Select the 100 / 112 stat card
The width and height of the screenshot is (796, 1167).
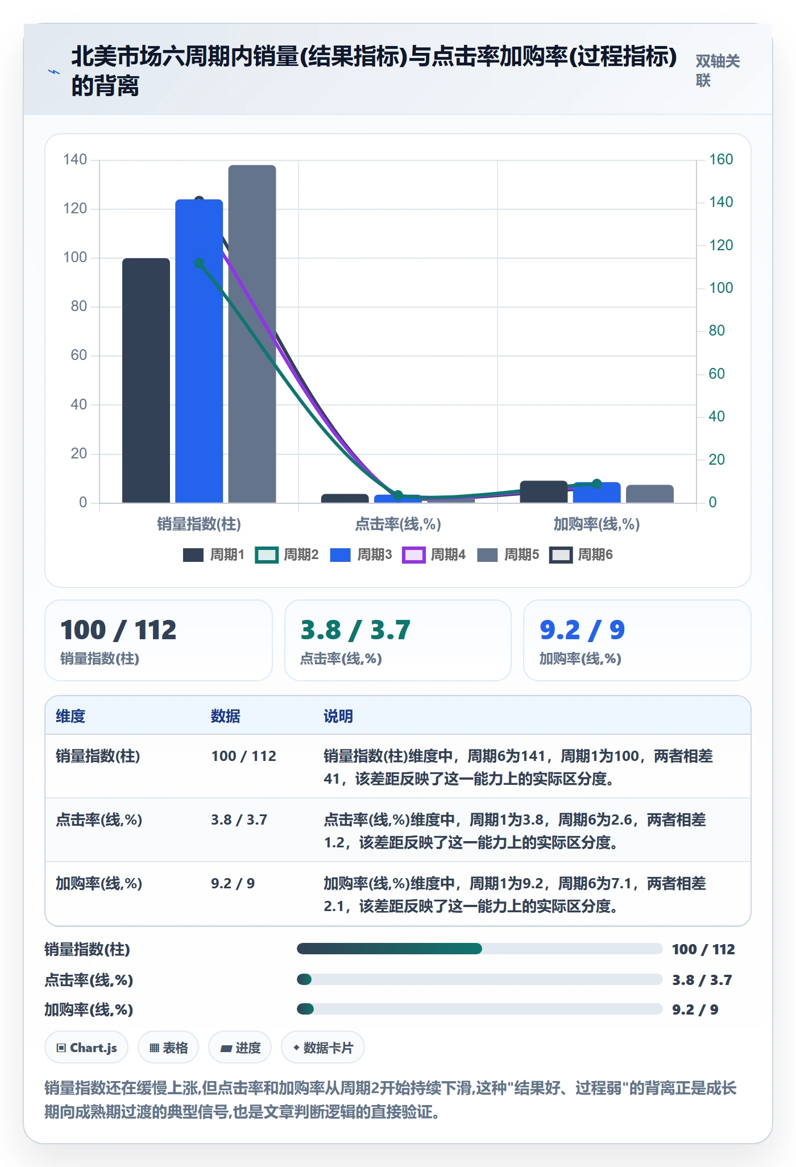click(159, 640)
